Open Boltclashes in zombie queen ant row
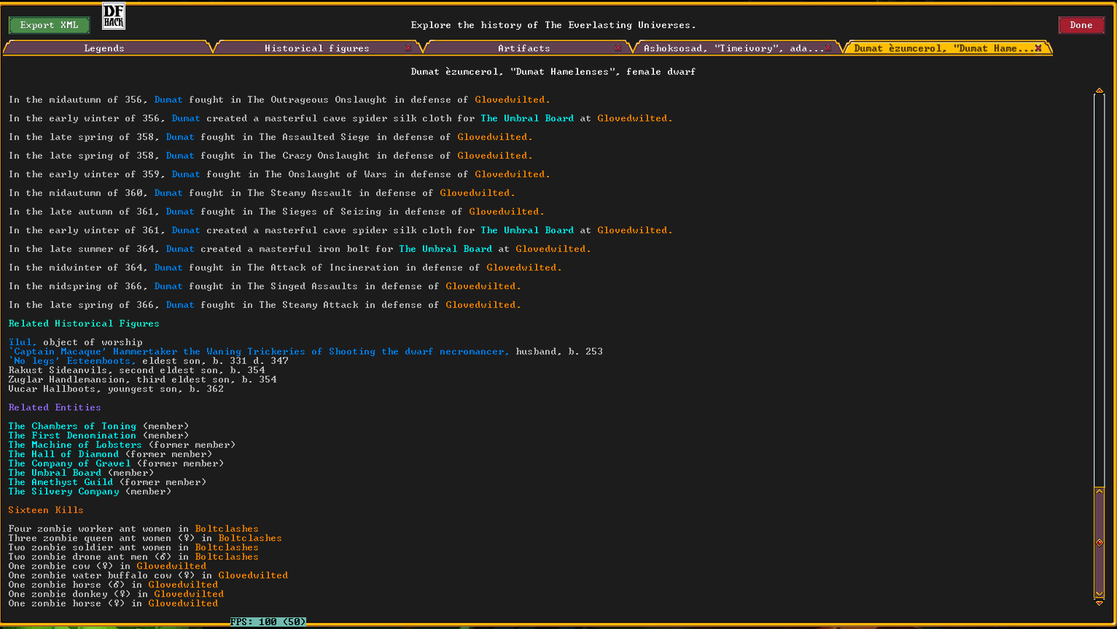1117x629 pixels. [x=250, y=538]
